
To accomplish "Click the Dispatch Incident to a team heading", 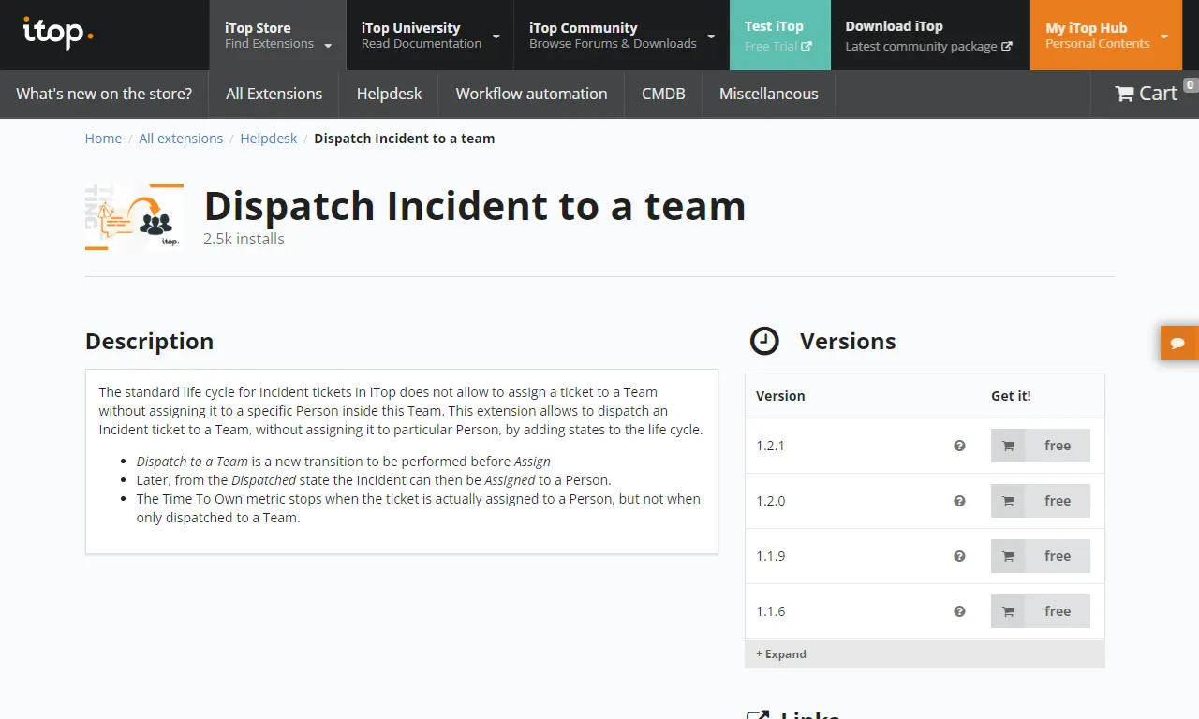I will point(474,206).
